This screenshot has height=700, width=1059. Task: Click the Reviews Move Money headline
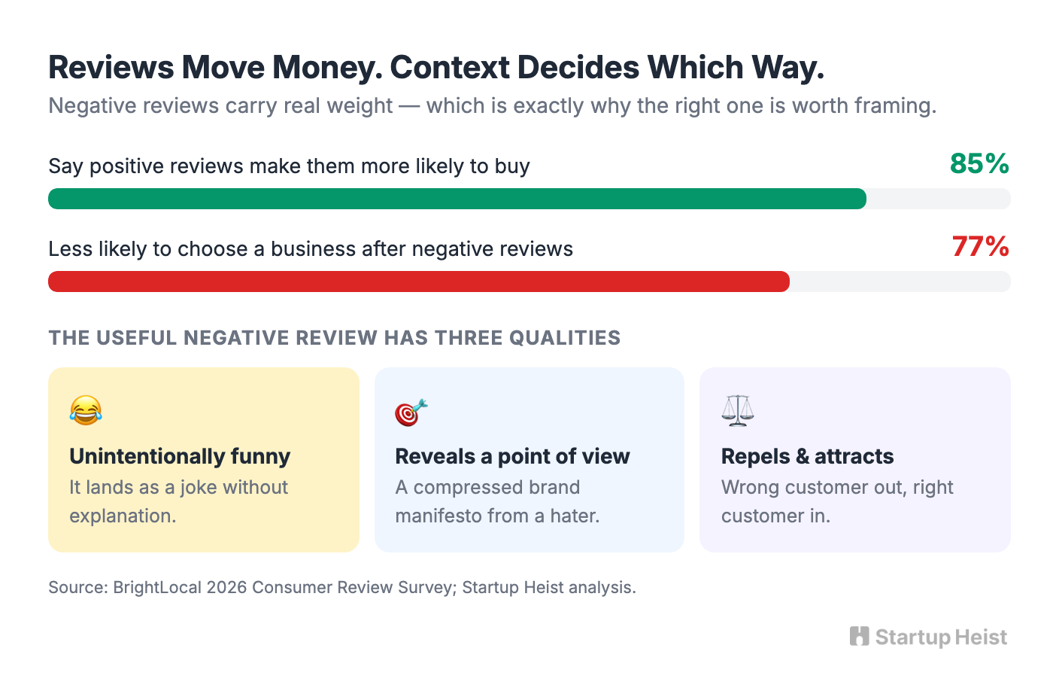tap(436, 67)
